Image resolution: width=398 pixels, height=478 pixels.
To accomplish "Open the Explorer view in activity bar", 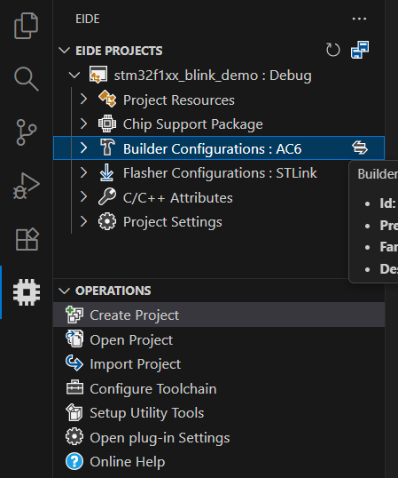I will point(26,26).
